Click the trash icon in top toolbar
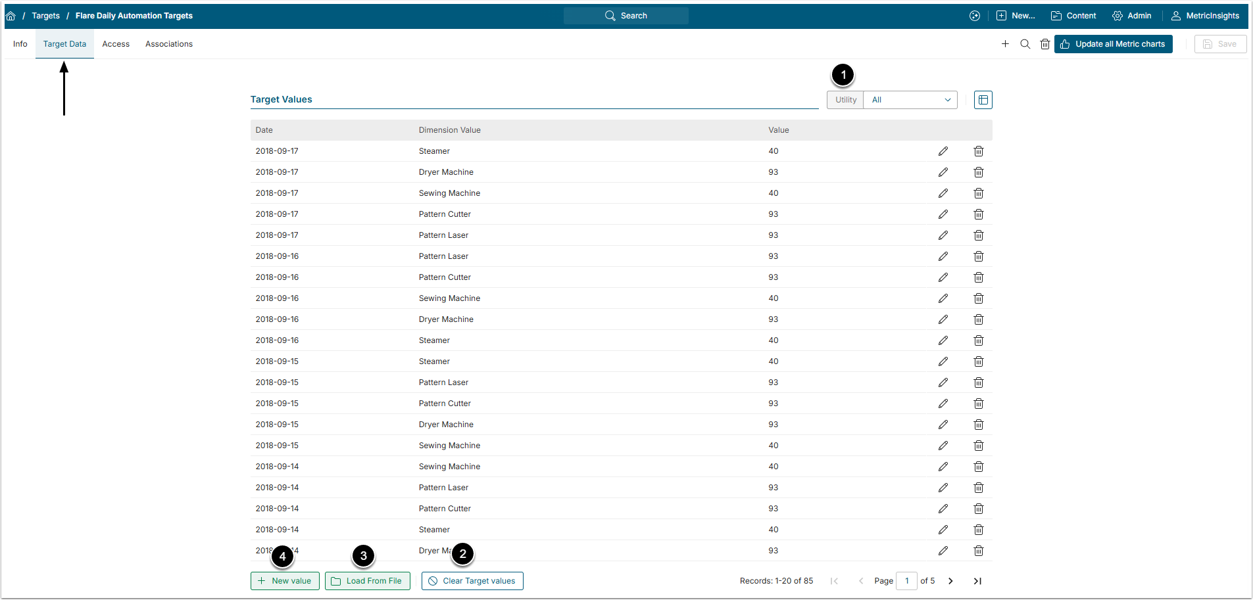Image resolution: width=1253 pixels, height=600 pixels. click(1044, 44)
